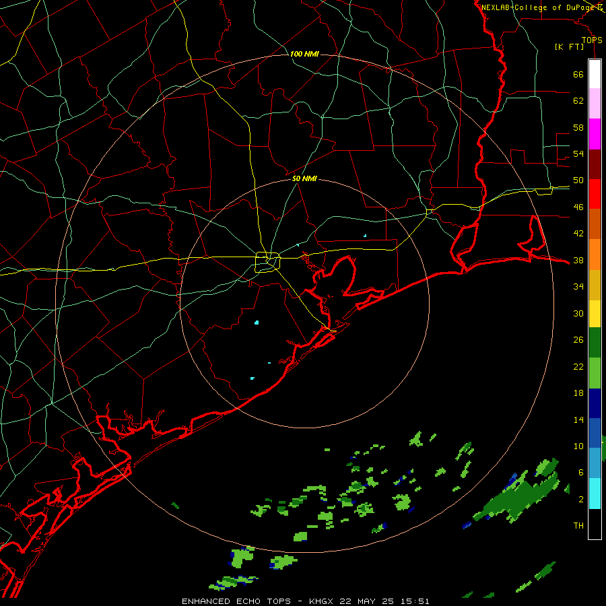The height and width of the screenshot is (606, 606).
Task: Click the KHGX station identifier in caption
Action: pyautogui.click(x=323, y=601)
